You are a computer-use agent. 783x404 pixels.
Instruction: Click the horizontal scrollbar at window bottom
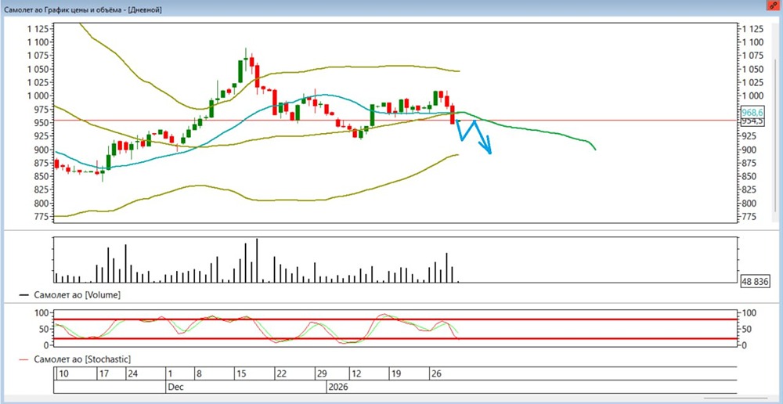pos(737,398)
